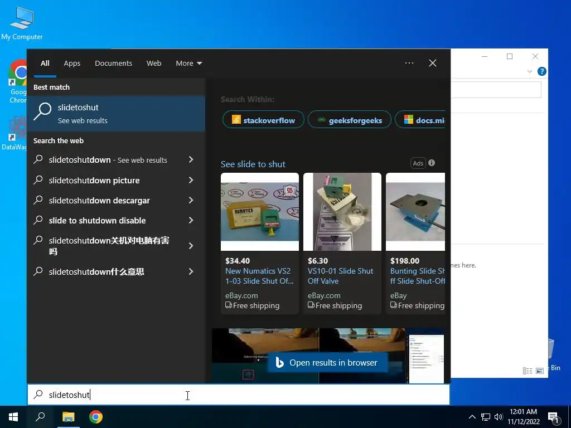571x428 pixels.
Task: Click the Ads info icon
Action: pos(432,163)
